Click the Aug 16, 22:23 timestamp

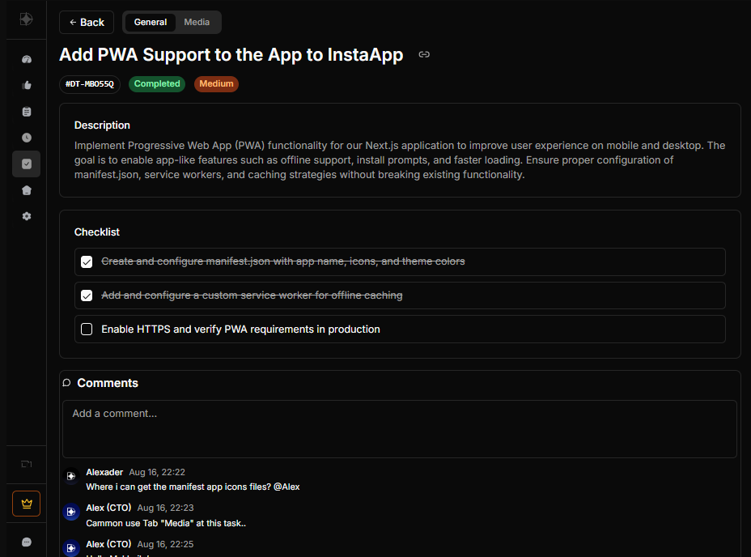(x=165, y=508)
